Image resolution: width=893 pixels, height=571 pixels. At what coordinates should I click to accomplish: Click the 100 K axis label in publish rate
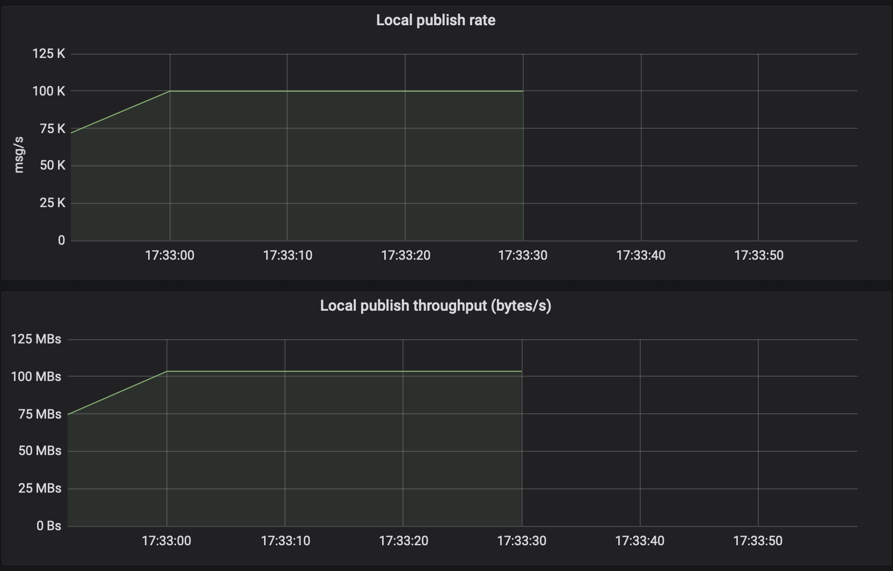[x=49, y=91]
